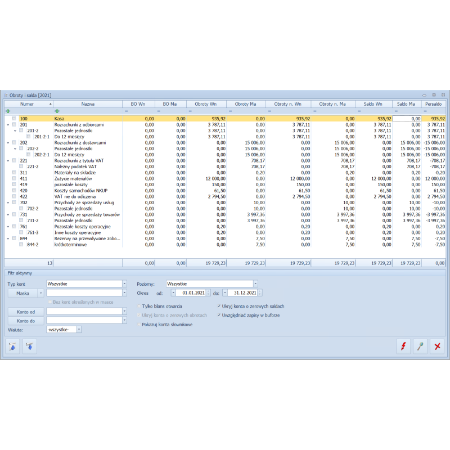Click the red X close button at bottom right
The width and height of the screenshot is (450, 450).
437,346
